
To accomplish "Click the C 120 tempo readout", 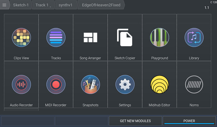I will tap(214, 2).
